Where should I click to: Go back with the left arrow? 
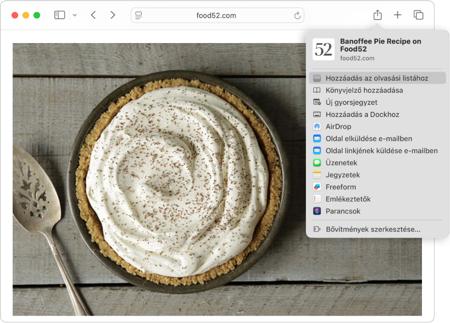pyautogui.click(x=93, y=15)
